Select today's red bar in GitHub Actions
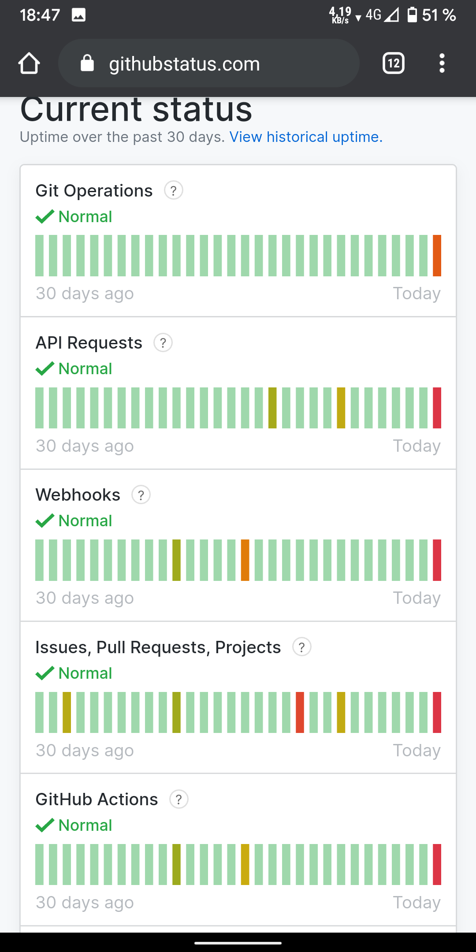This screenshot has height=952, width=476. coord(437,864)
